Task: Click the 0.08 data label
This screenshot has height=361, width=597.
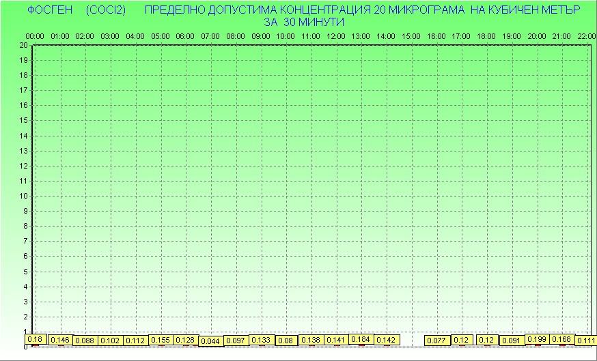Action: pyautogui.click(x=286, y=340)
